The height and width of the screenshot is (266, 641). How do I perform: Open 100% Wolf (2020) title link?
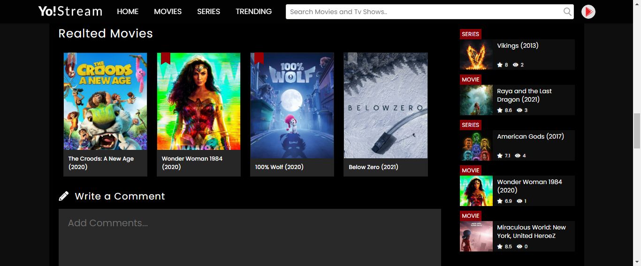(x=279, y=167)
